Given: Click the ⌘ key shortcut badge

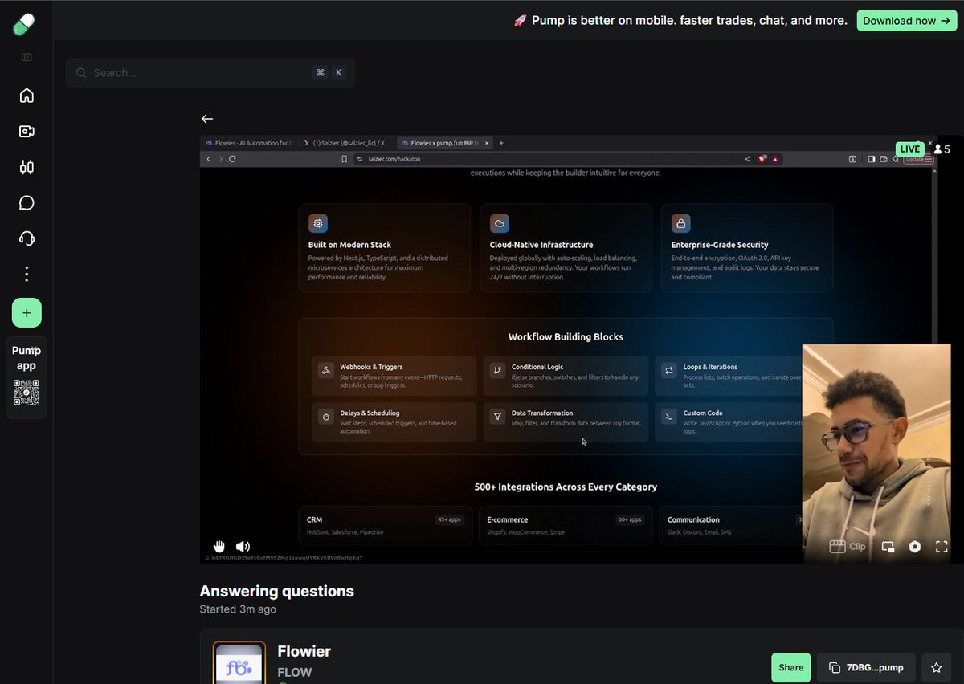Looking at the screenshot, I should (x=321, y=72).
